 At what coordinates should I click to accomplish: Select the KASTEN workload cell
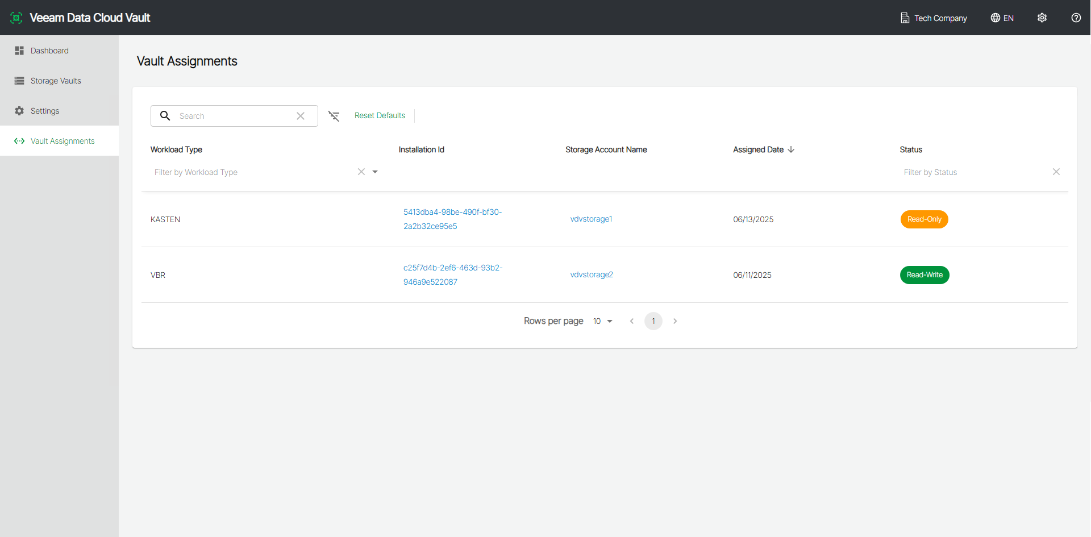(x=165, y=219)
